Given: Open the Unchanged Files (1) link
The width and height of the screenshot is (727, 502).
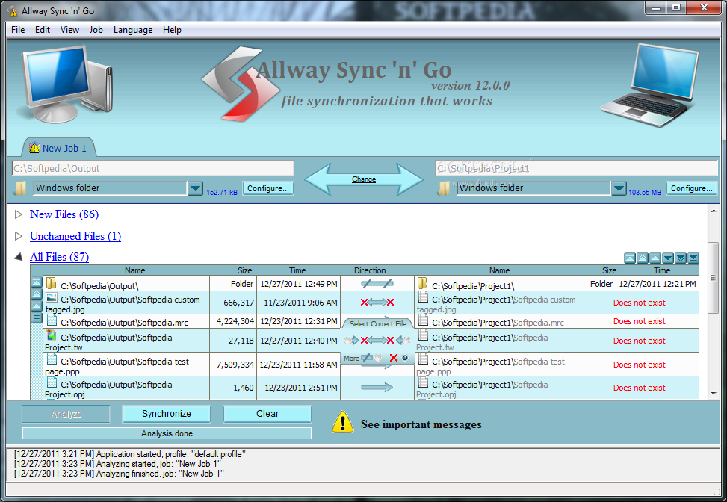Looking at the screenshot, I should 75,236.
